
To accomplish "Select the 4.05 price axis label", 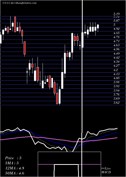I will coord(116,78).
